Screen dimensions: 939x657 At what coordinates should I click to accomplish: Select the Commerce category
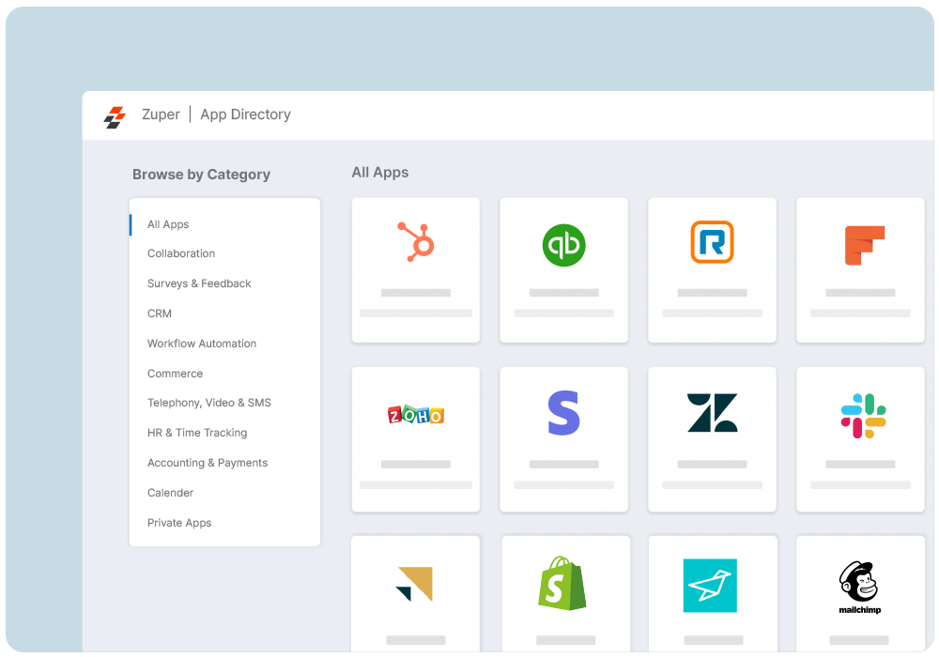(x=175, y=374)
